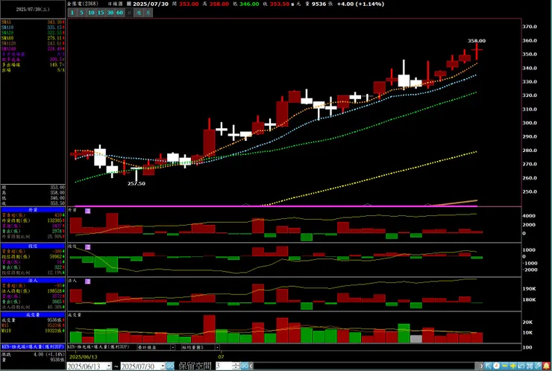Click the 保留空間 value field showing 3
Screen dimensions: 552x371
224,366
